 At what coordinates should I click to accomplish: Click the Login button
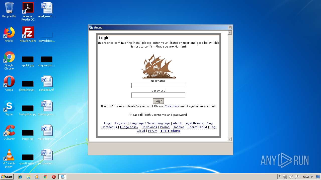pos(158,101)
